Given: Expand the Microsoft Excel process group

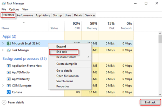Looking at the screenshot, I should pos(3,43).
